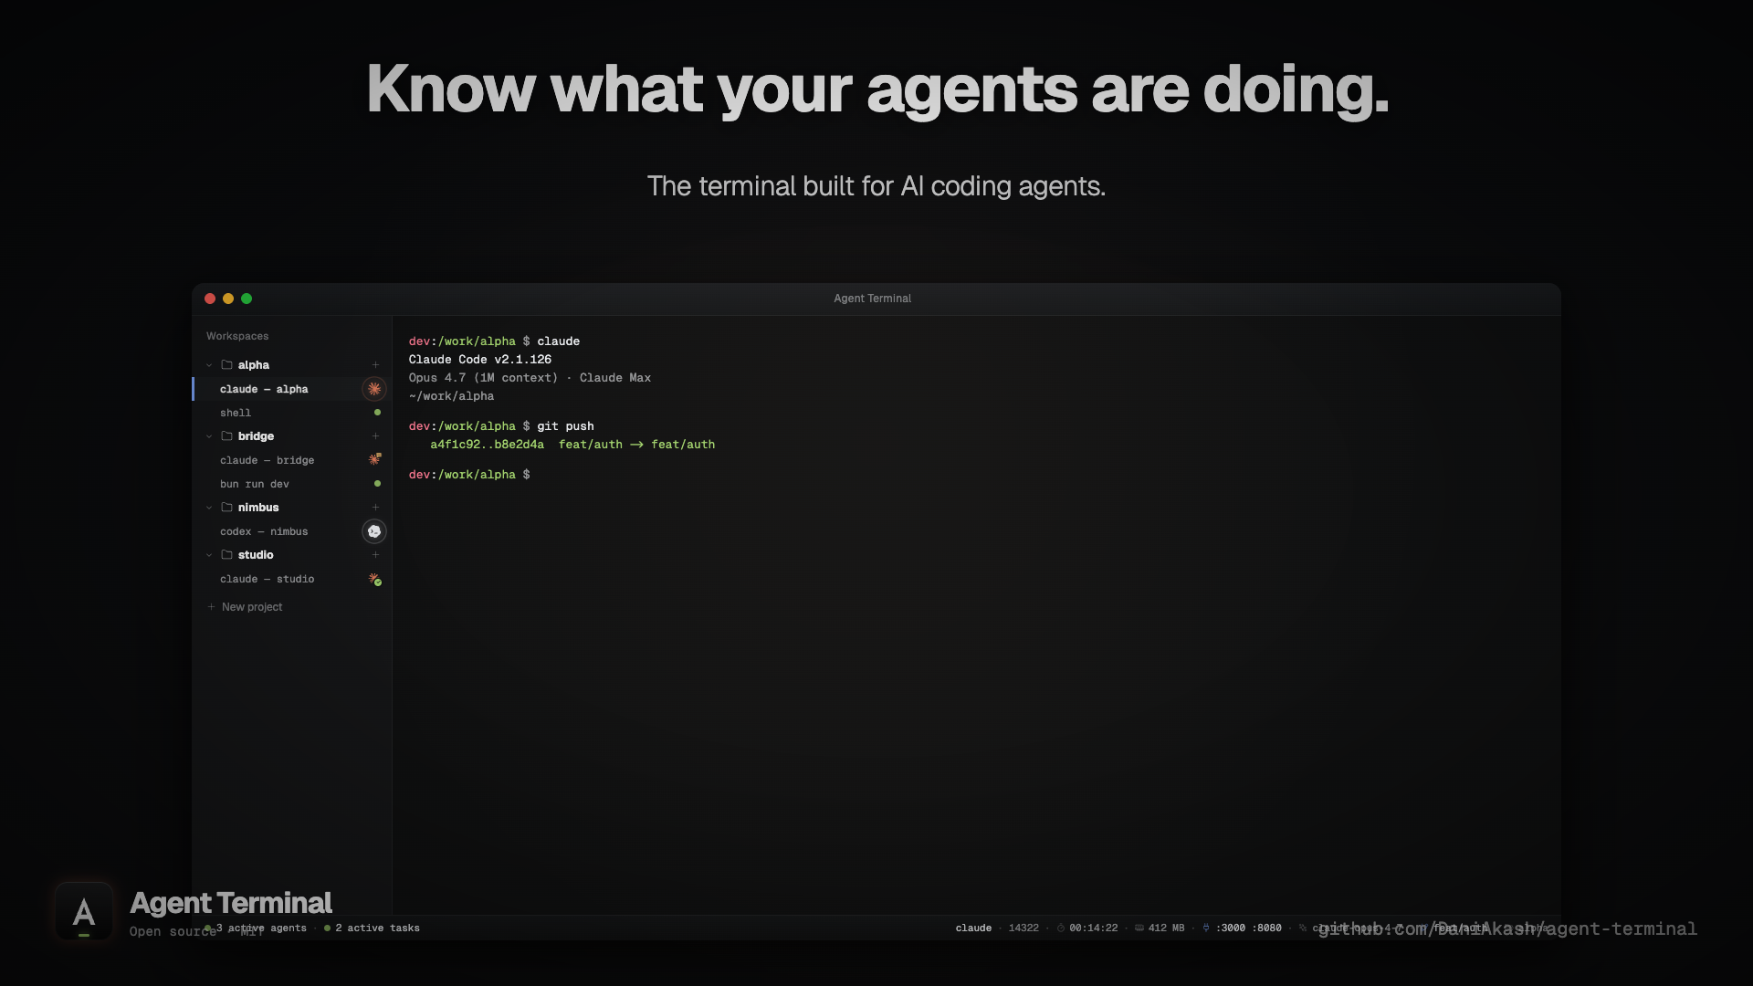Click the Agent Terminal logo tile
1753x986 pixels.
84,911
